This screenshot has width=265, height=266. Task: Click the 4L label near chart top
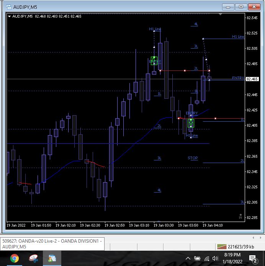(x=196, y=24)
